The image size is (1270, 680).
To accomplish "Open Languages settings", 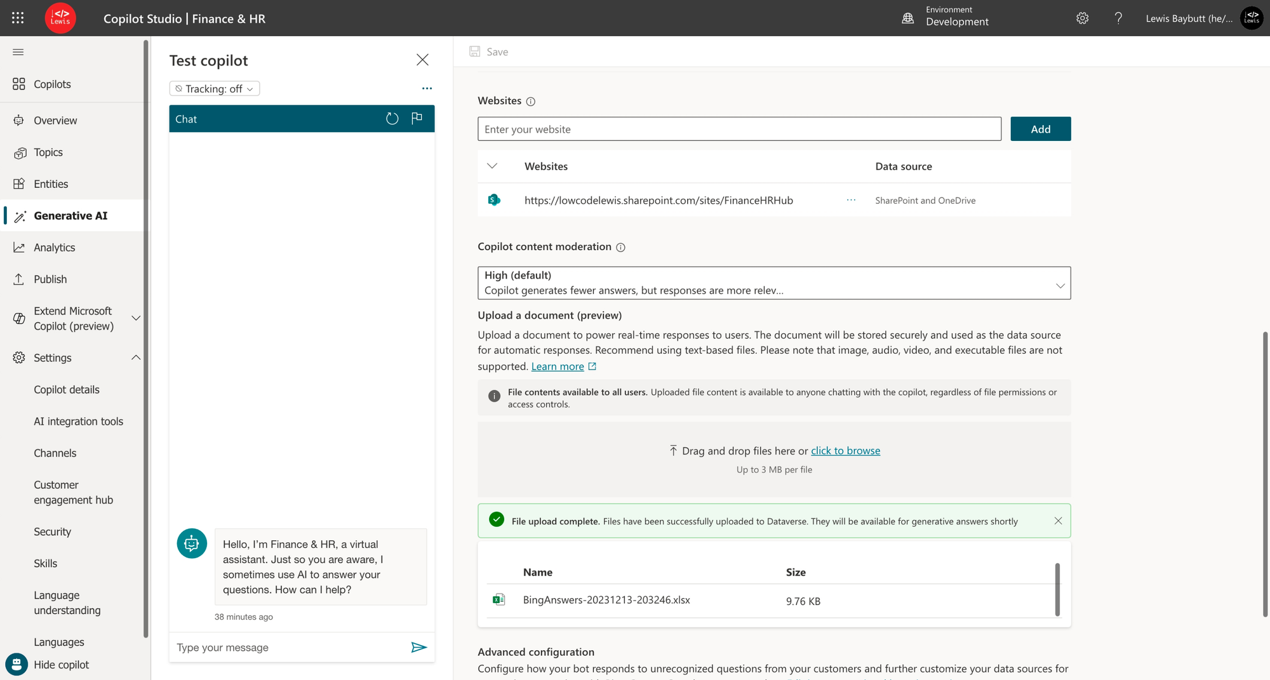I will pos(59,642).
